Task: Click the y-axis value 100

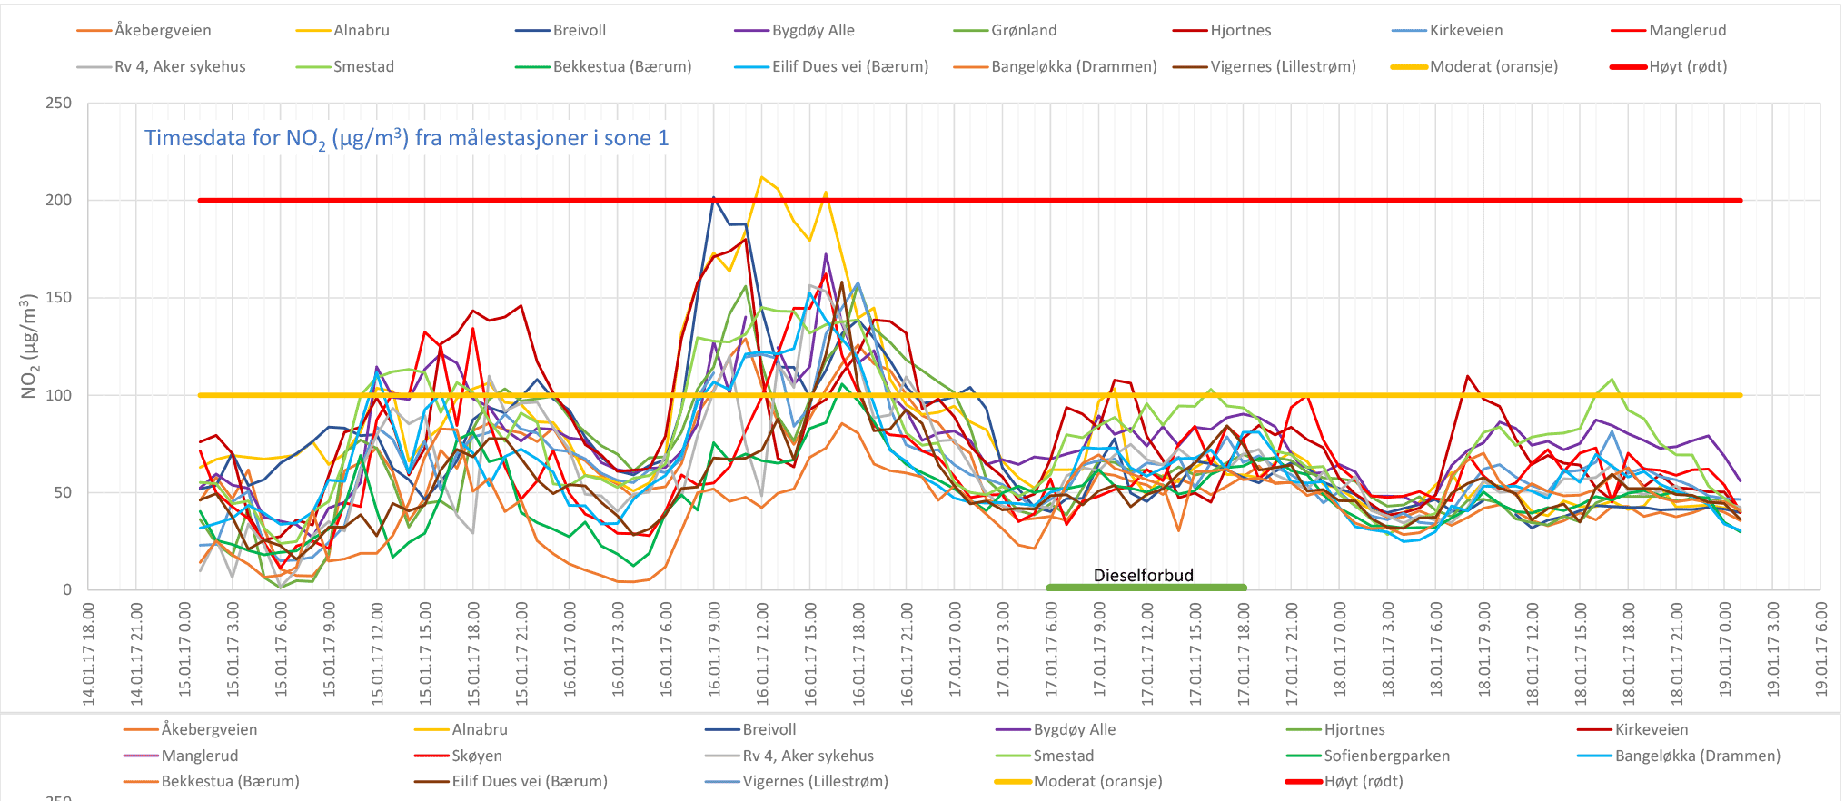Action: click(59, 395)
